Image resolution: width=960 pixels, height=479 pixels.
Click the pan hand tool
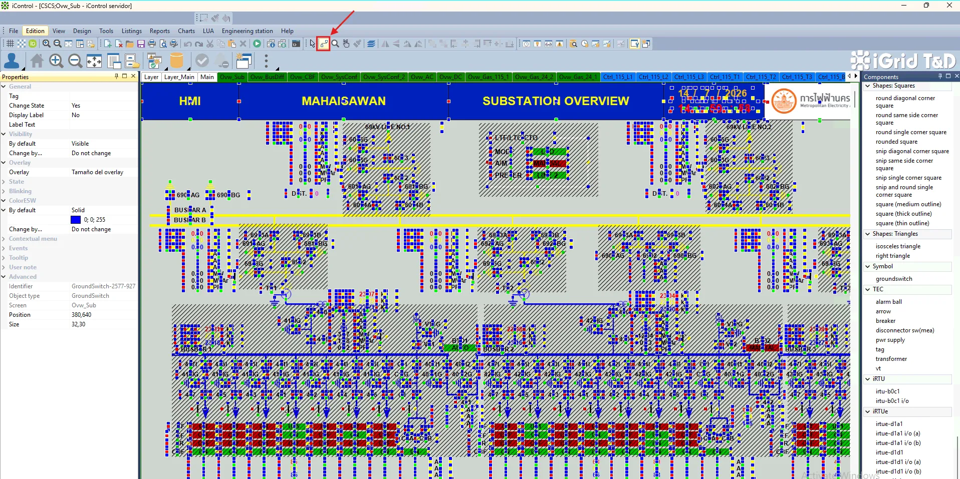point(346,44)
